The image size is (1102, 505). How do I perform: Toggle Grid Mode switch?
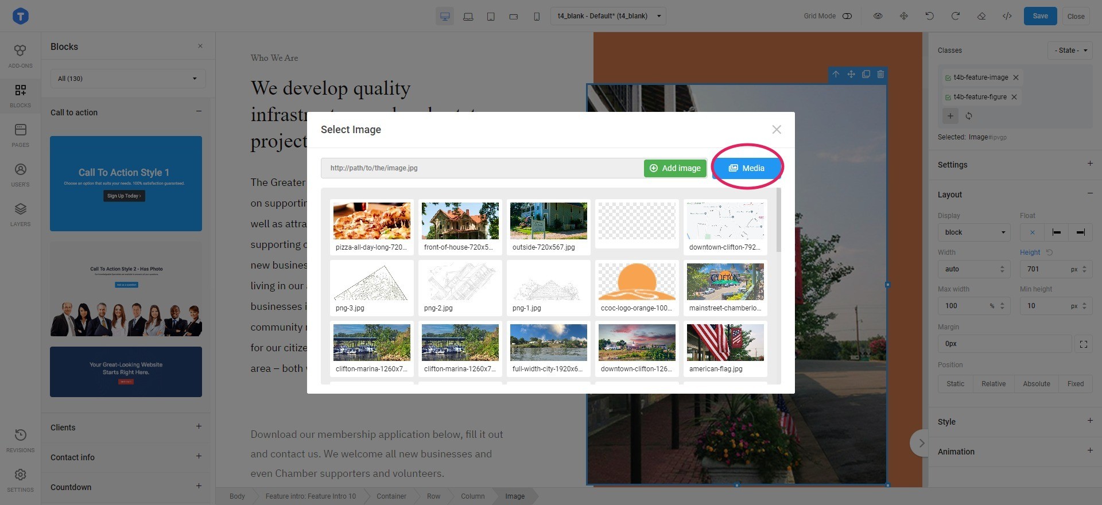tap(847, 16)
